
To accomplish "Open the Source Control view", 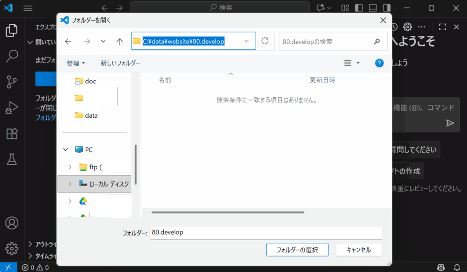I will click(x=11, y=82).
